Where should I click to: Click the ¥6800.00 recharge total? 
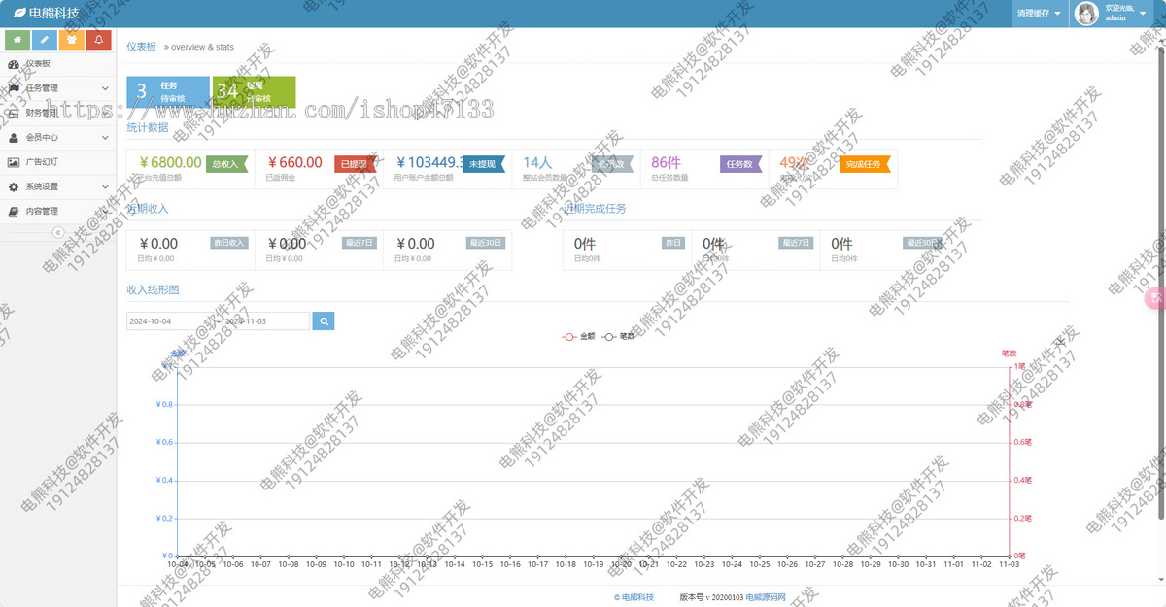pos(171,162)
